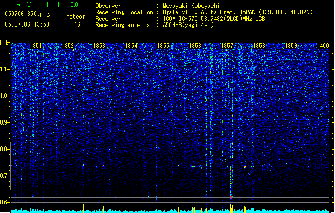Click the date stamp 05.07.06 13:50

coord(27,24)
